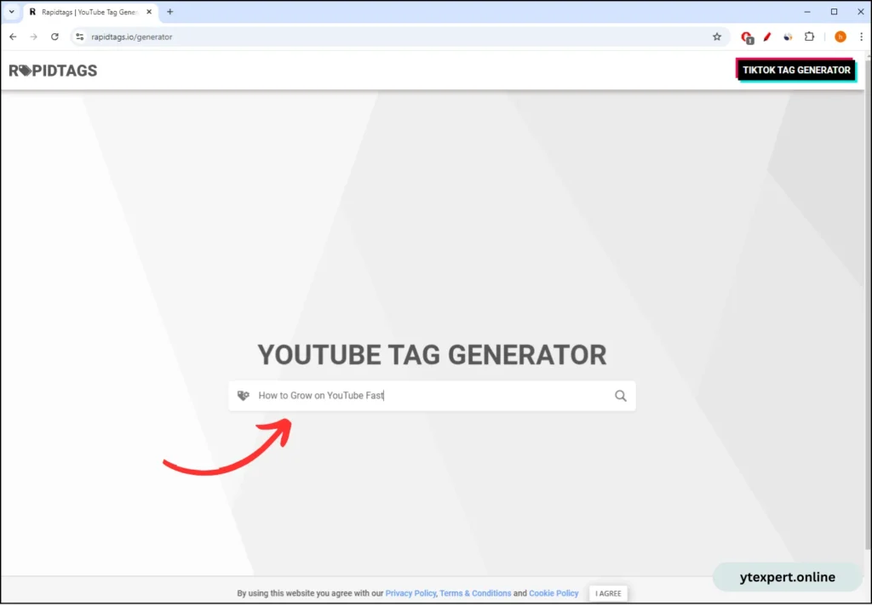
Task: Click the tag icon inside the search box
Action: point(242,395)
